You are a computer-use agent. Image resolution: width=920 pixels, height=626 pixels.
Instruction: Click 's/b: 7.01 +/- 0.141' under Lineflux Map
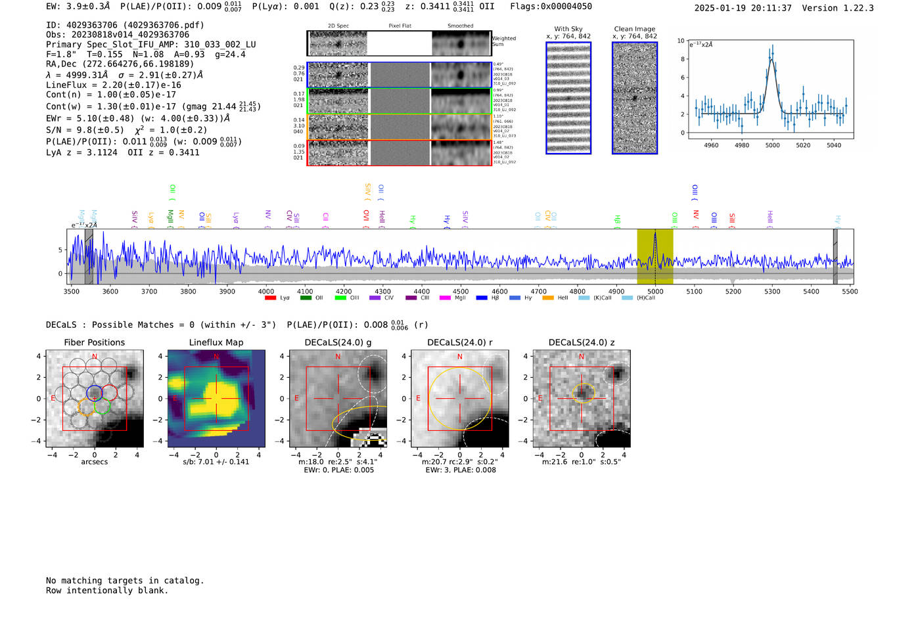pos(216,462)
